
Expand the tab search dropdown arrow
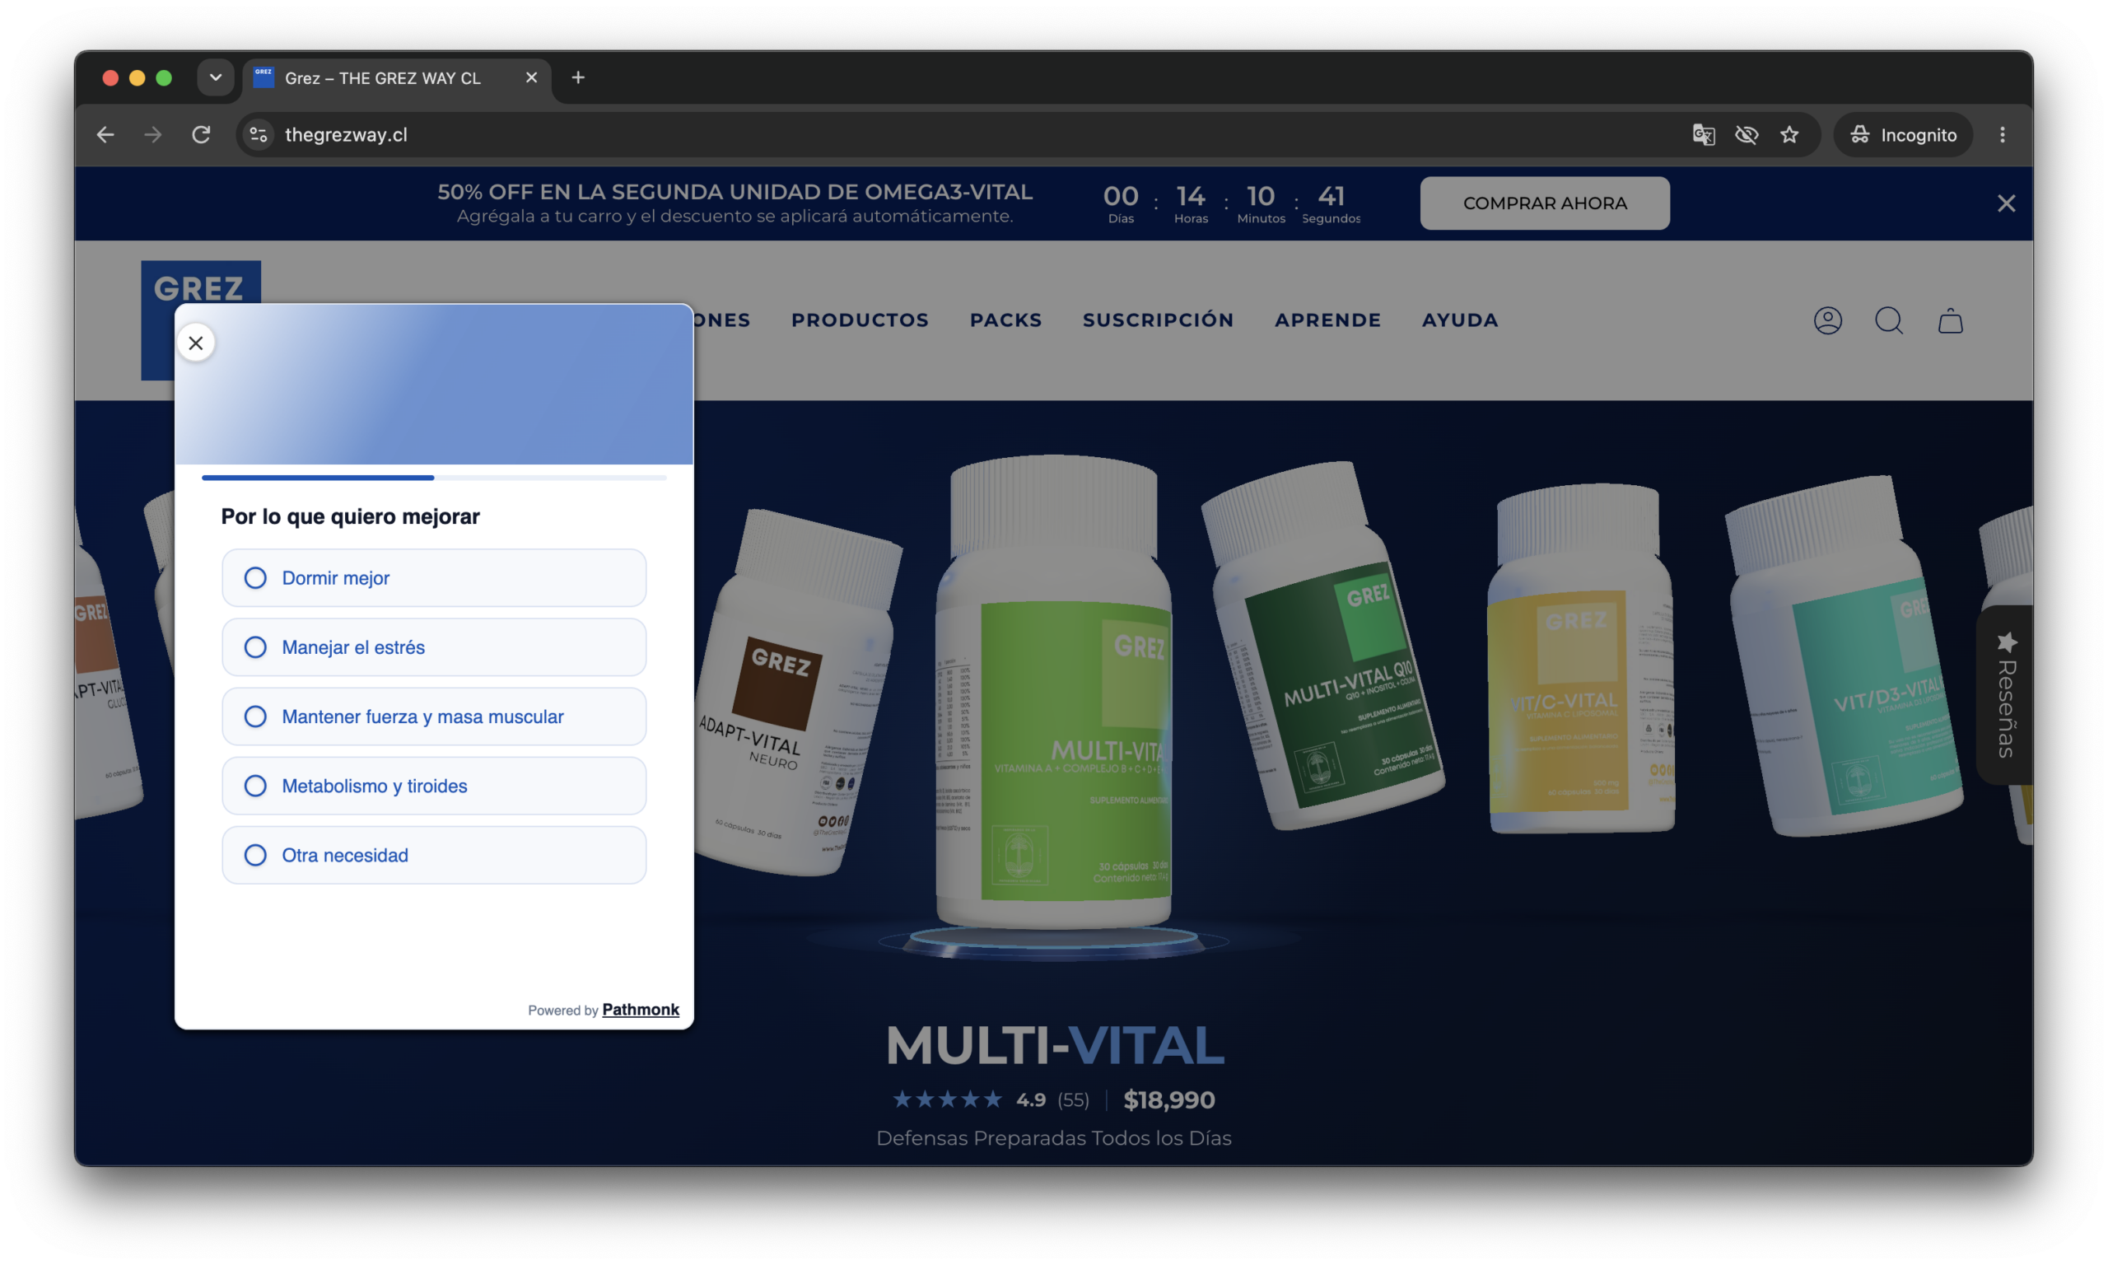click(x=216, y=77)
